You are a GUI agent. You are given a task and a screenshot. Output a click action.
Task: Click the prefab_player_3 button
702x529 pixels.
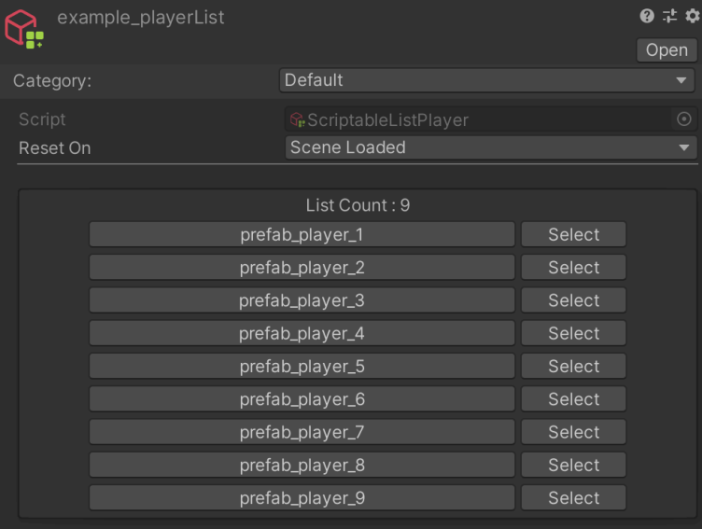coord(302,300)
